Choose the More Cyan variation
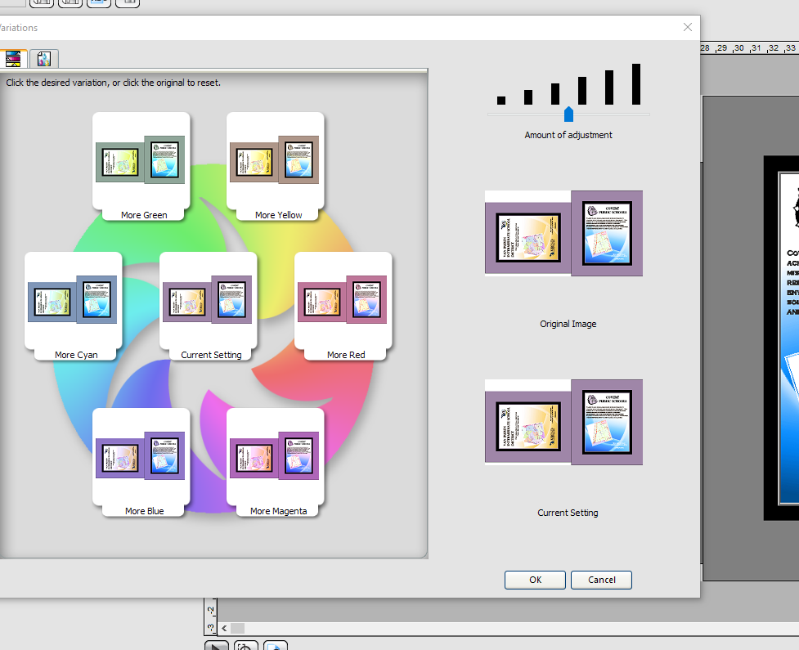Image resolution: width=799 pixels, height=650 pixels. coord(74,306)
